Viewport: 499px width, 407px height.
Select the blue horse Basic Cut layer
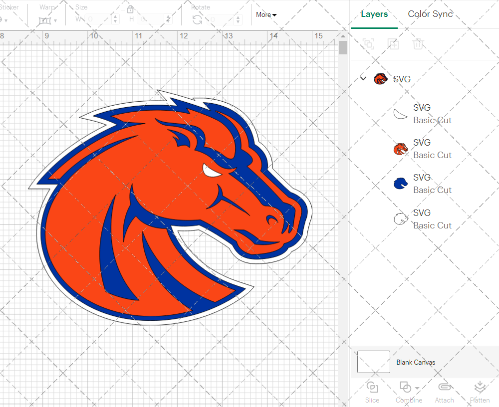(432, 184)
